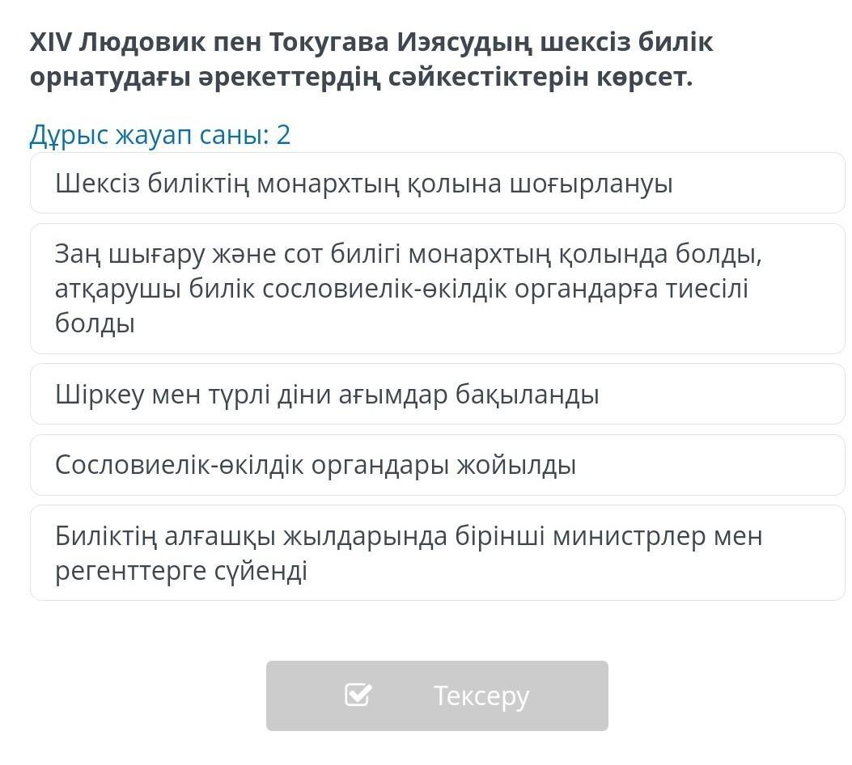Select the answer mentioning 'атқарушы билік'
Viewport: 852px width, 765px height.
click(x=438, y=289)
